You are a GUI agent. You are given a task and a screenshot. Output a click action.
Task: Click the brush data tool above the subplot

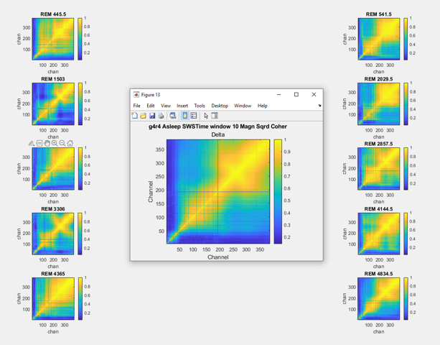click(x=32, y=143)
